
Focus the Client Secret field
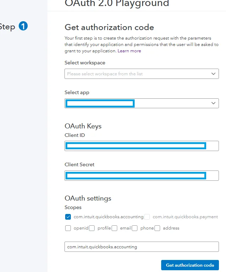(142, 175)
